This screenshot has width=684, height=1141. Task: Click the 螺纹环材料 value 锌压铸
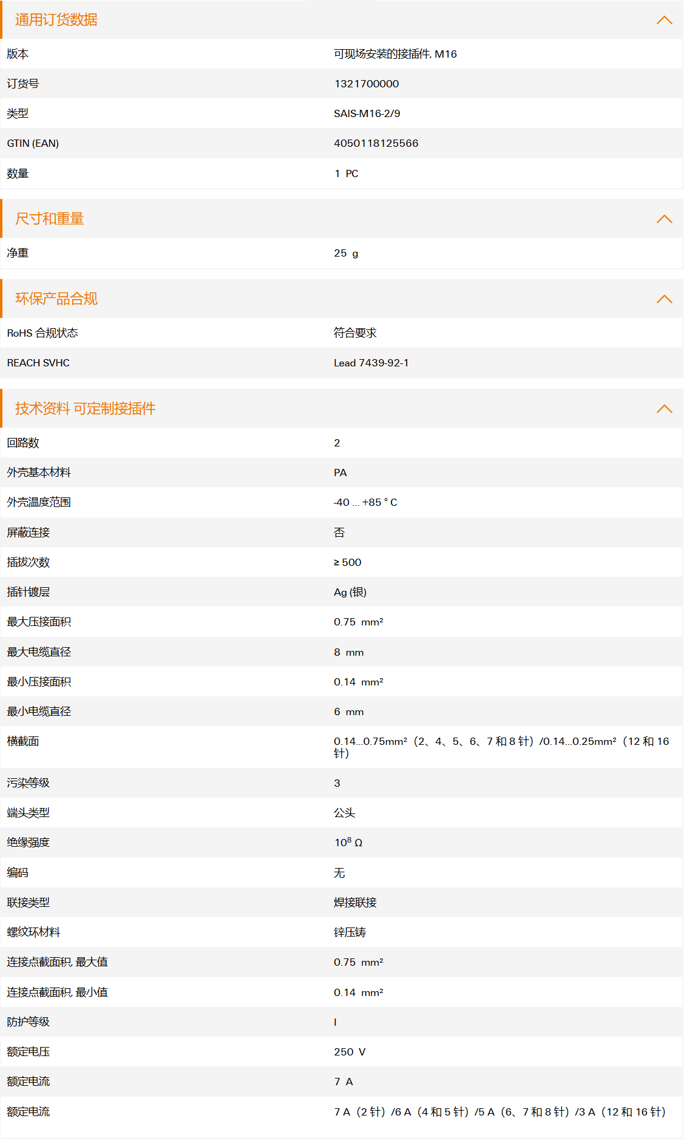[x=350, y=932]
